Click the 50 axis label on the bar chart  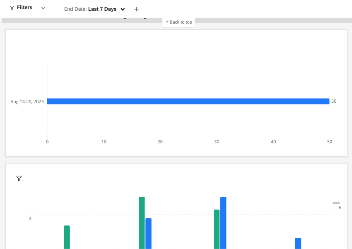pos(329,142)
